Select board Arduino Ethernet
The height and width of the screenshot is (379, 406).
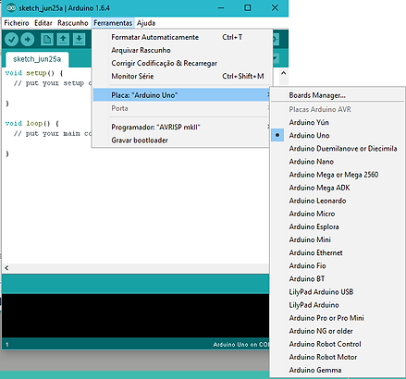[338, 252]
